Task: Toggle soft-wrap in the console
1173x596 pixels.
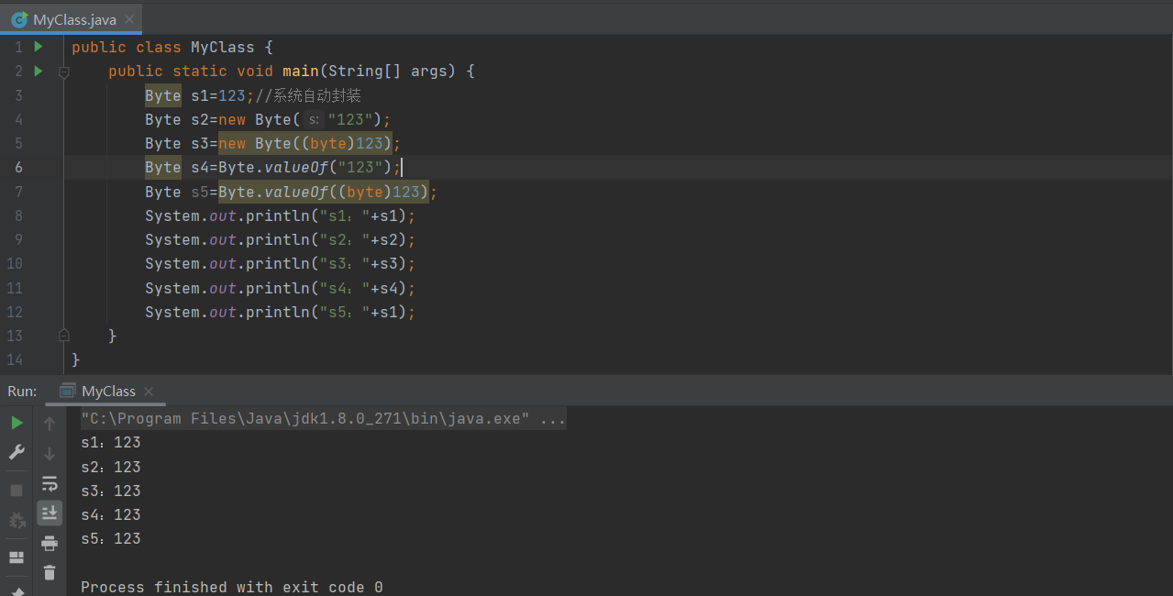Action: [x=50, y=483]
